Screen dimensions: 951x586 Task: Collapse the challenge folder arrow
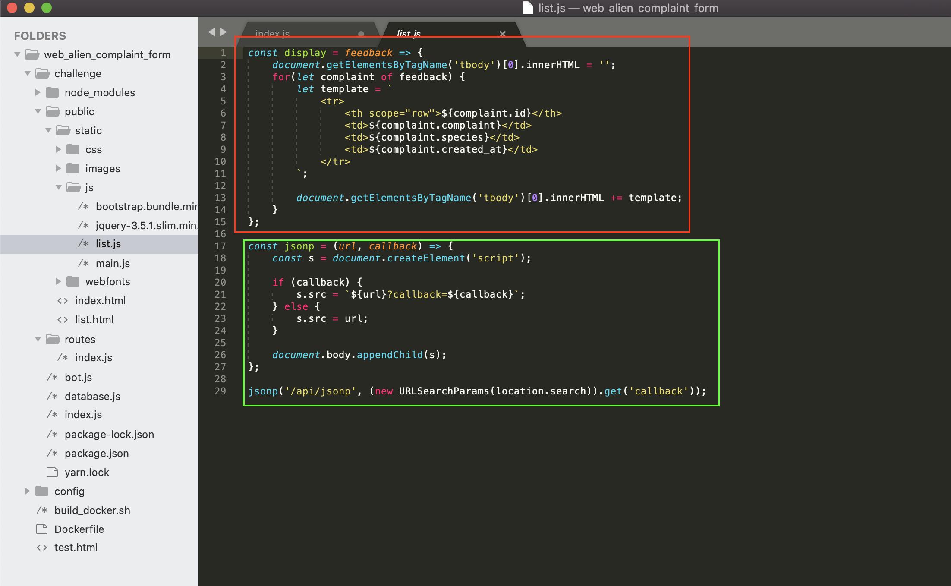pyautogui.click(x=28, y=73)
